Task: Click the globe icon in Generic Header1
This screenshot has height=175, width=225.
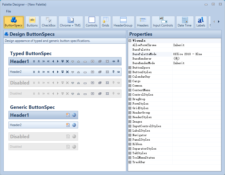Action: (x=74, y=115)
